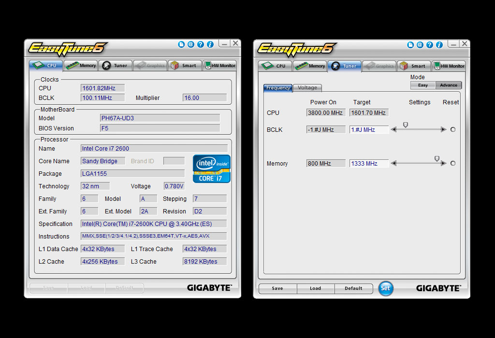The width and height of the screenshot is (495, 338).
Task: Reset the BCLK setting
Action: pos(453,129)
